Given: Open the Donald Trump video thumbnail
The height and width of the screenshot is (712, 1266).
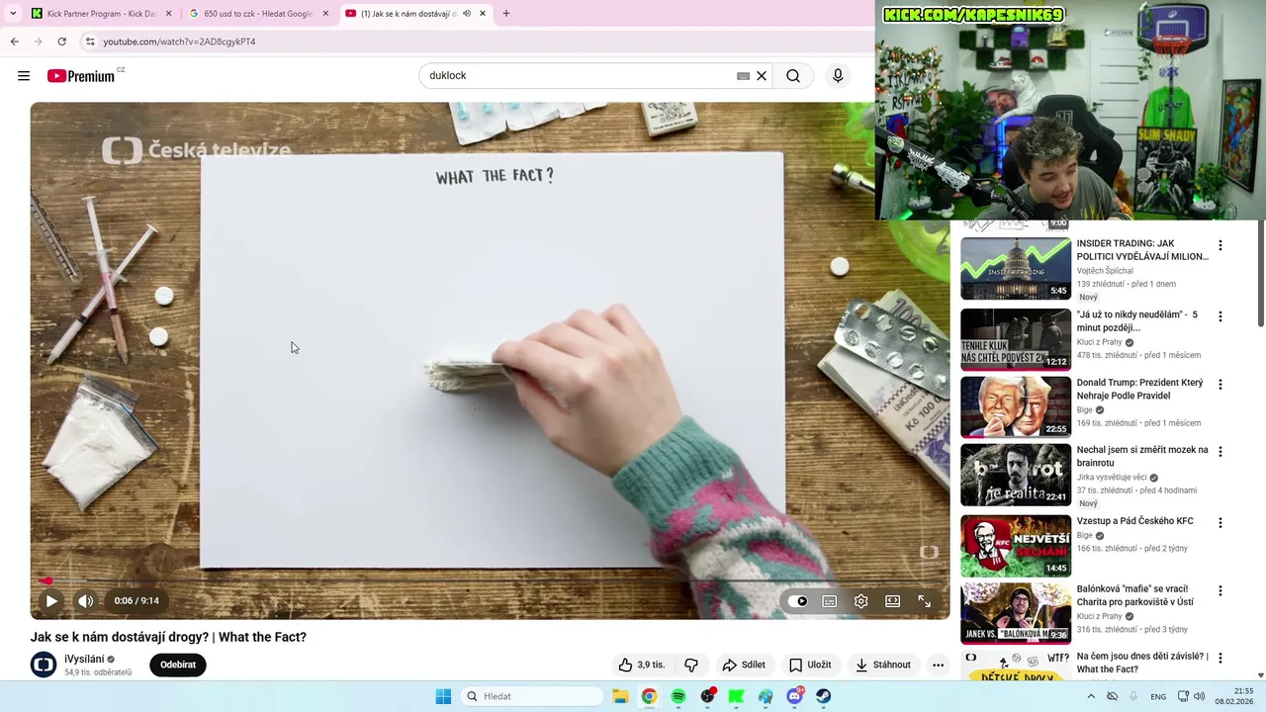Looking at the screenshot, I should pyautogui.click(x=1016, y=406).
